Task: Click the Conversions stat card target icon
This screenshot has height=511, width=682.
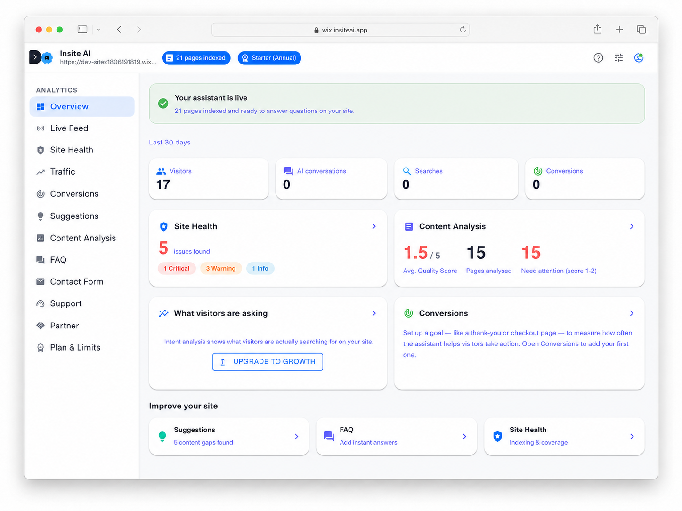Action: [x=538, y=171]
